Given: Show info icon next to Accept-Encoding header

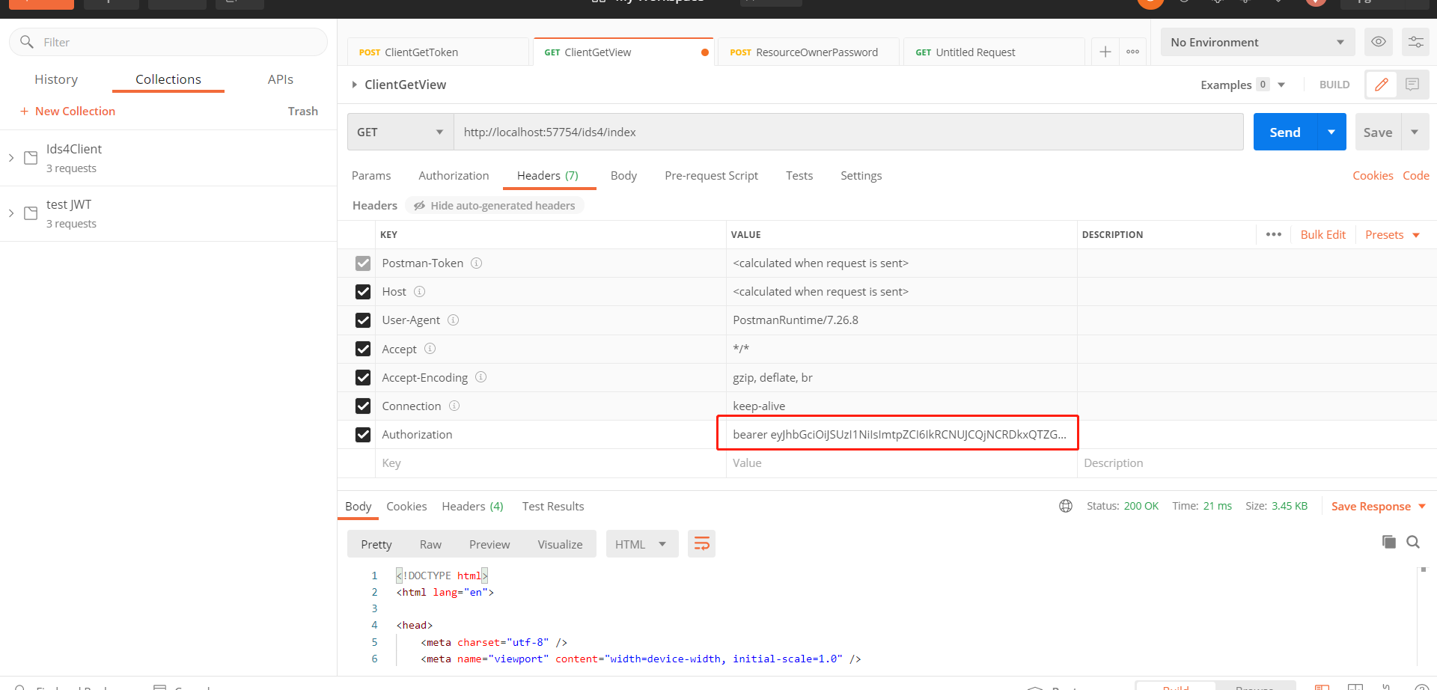Looking at the screenshot, I should [x=480, y=377].
